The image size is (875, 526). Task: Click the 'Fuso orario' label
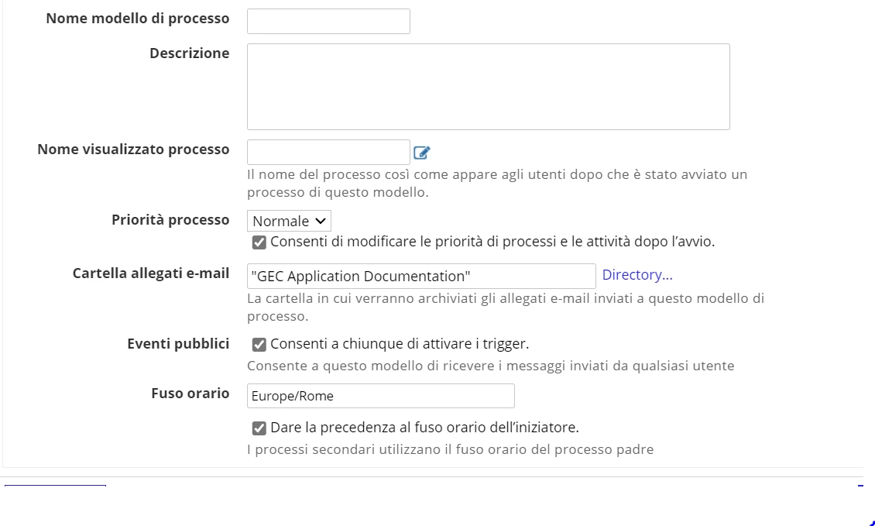pyautogui.click(x=190, y=394)
